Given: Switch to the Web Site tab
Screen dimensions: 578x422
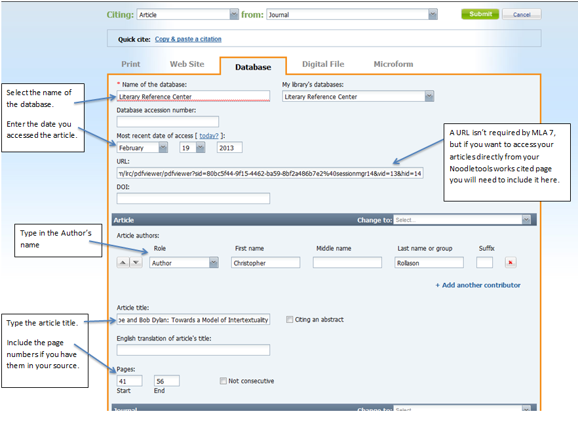Looking at the screenshot, I should click(x=187, y=64).
